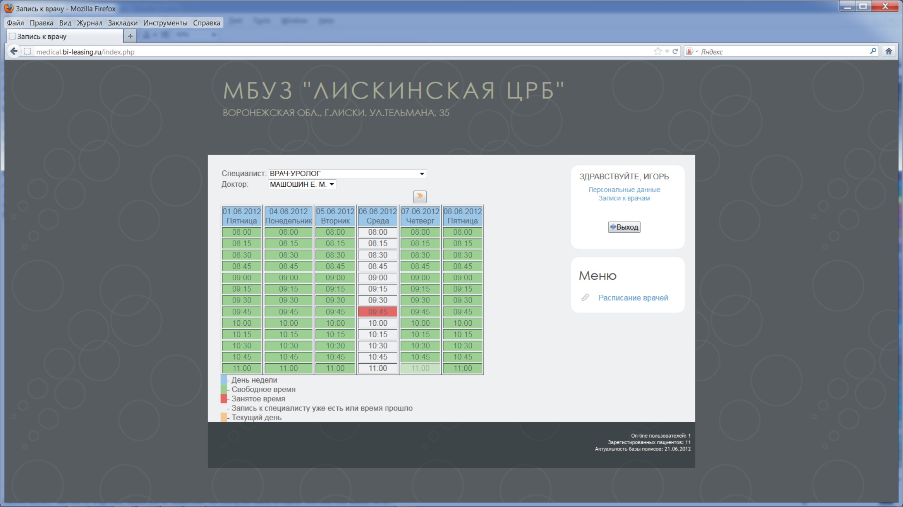The height and width of the screenshot is (507, 903).
Task: Click the Меню heading in the sidebar
Action: pos(598,275)
